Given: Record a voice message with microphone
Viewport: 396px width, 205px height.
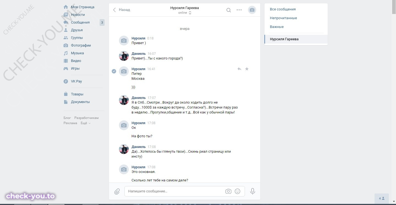Looking at the screenshot, I should click(253, 191).
